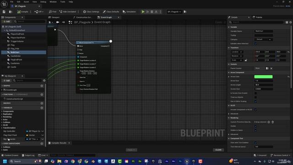Click the My Blueprint settings gear icon
Viewport: 293px width, 165px height.
click(x=44, y=81)
